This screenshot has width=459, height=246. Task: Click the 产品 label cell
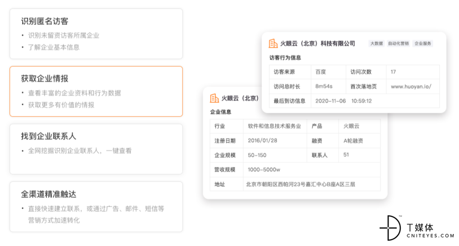[322, 126]
